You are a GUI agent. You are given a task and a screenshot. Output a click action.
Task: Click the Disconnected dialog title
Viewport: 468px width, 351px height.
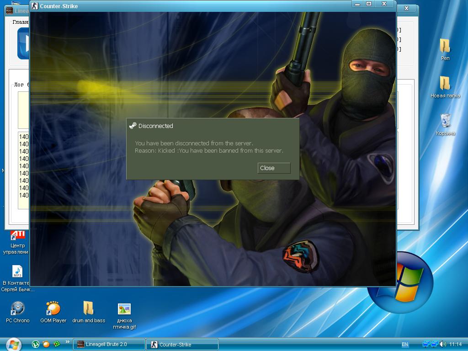click(155, 126)
